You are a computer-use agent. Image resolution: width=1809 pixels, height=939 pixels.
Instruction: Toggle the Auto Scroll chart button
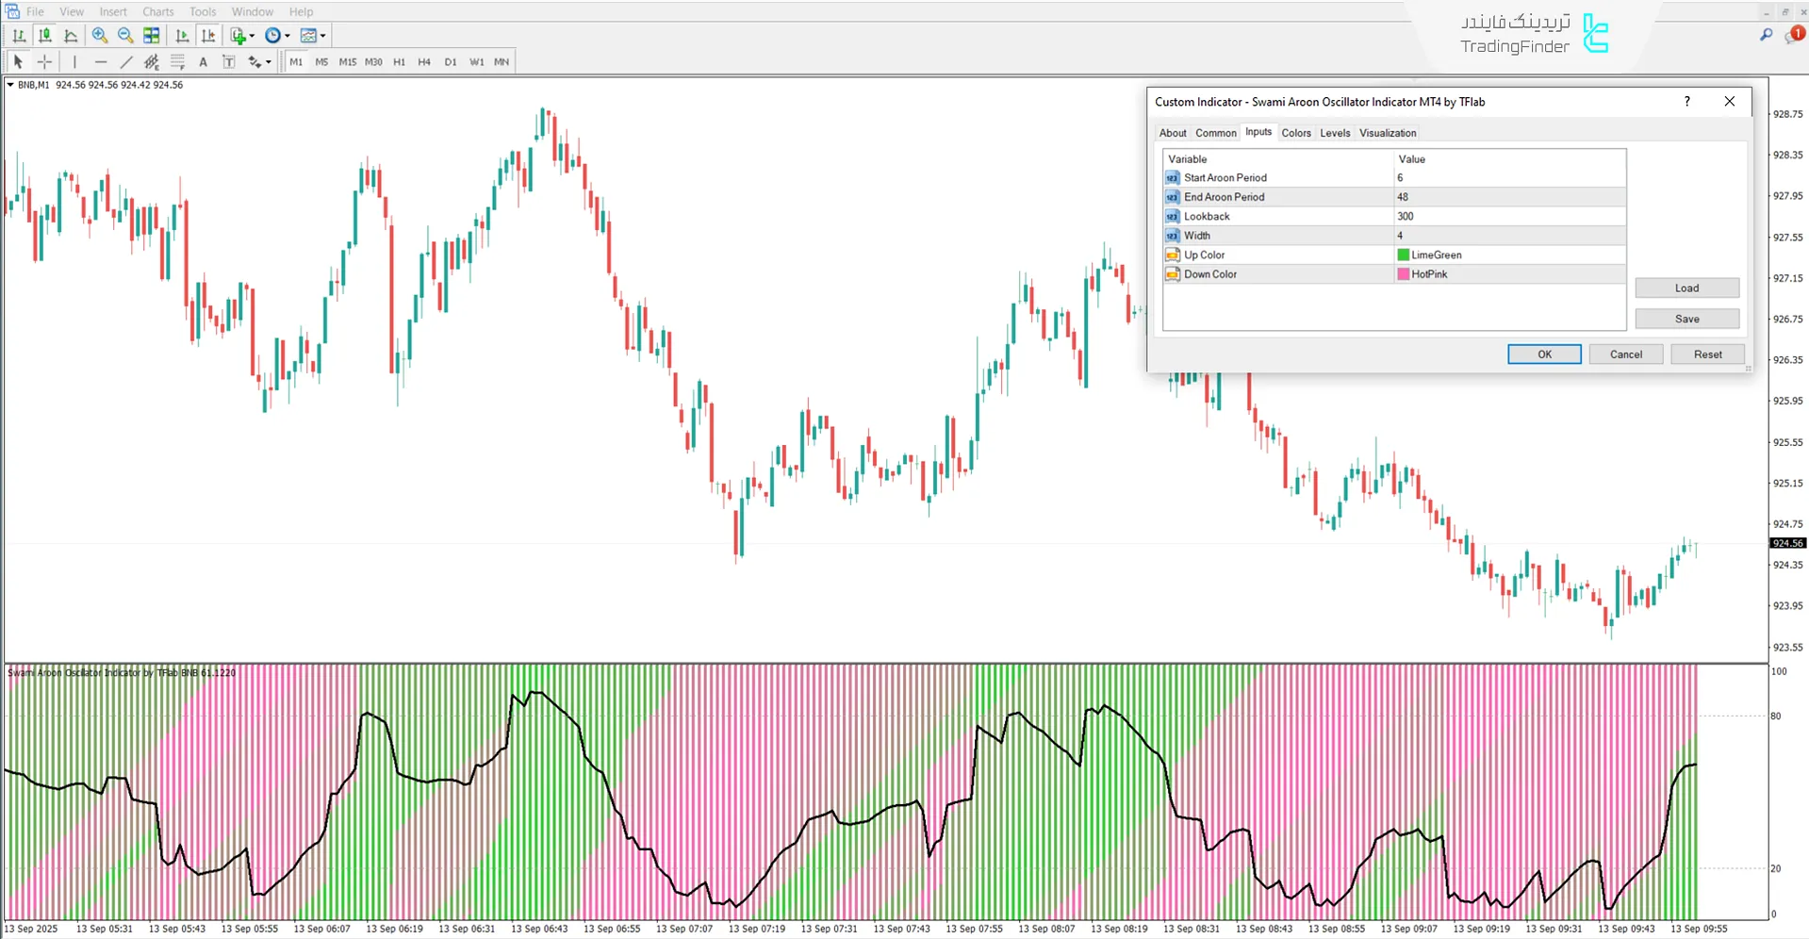[x=182, y=36]
